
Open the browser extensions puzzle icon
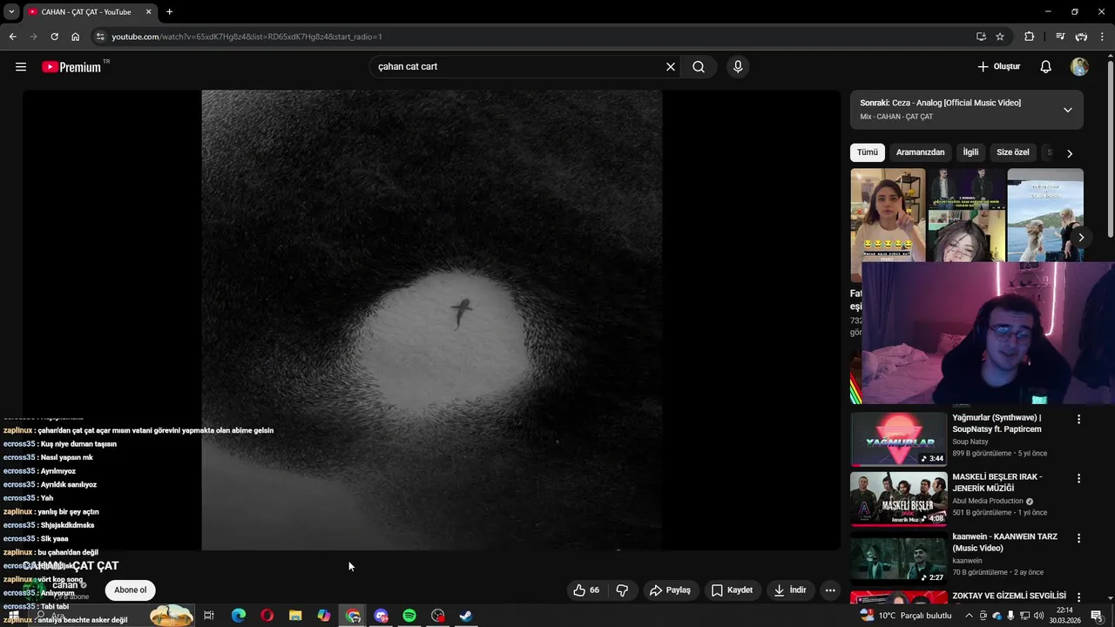click(x=1030, y=37)
